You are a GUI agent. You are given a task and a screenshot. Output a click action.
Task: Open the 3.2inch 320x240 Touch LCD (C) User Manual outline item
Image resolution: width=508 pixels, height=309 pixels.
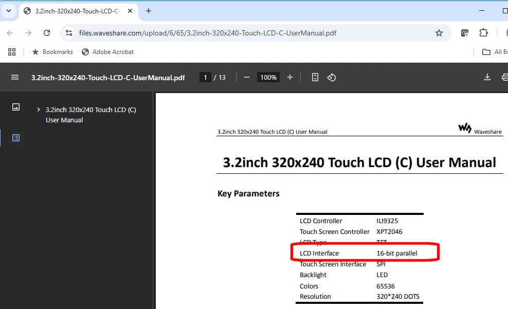click(x=90, y=115)
